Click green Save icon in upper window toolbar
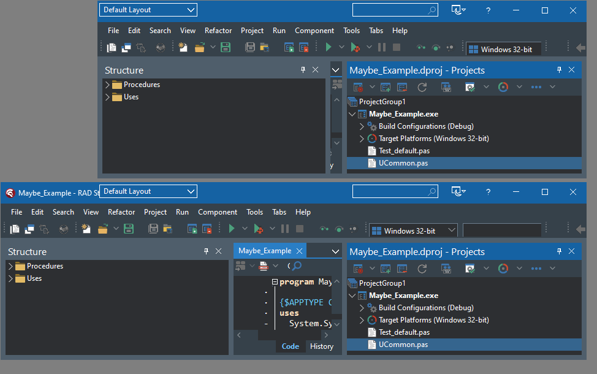Viewport: 597px width, 374px height. pos(226,47)
